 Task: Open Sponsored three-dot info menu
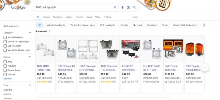[x=49, y=31]
